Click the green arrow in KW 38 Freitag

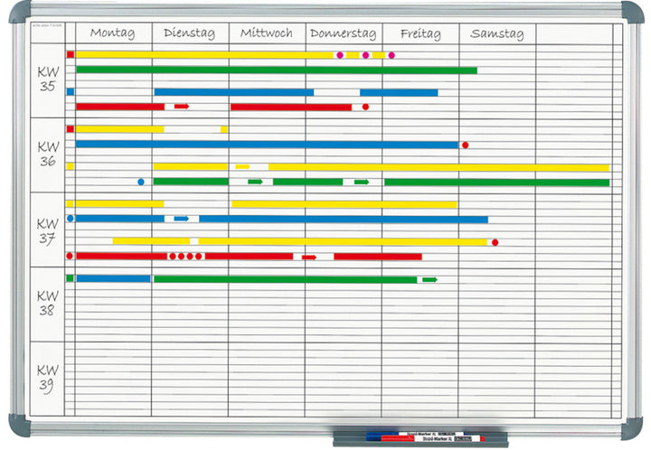[x=429, y=279]
